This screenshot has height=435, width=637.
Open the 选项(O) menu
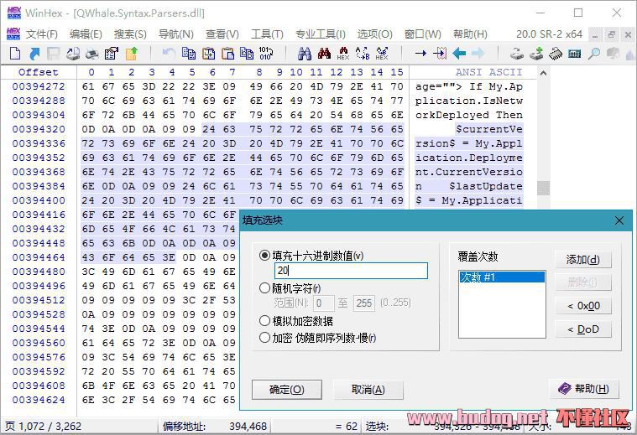point(374,34)
